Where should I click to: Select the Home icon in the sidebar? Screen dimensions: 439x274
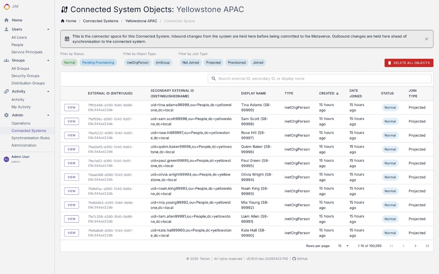point(6,20)
